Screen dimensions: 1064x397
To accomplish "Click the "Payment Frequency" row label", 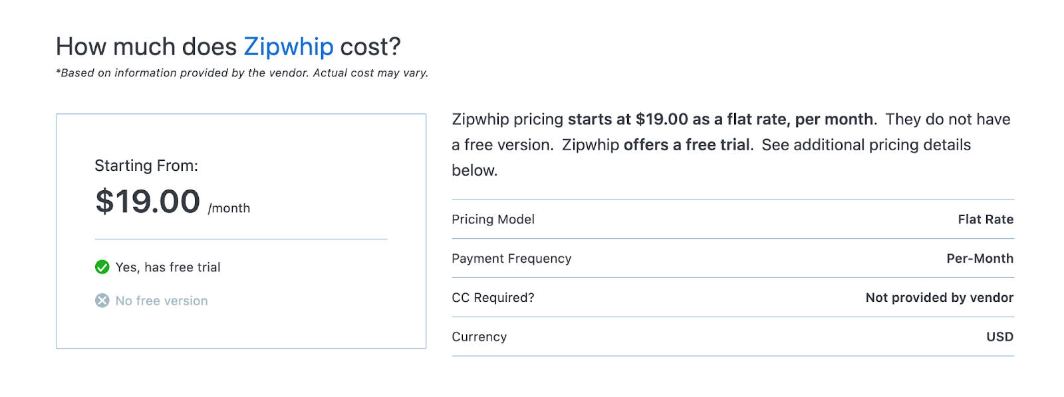I will click(511, 259).
